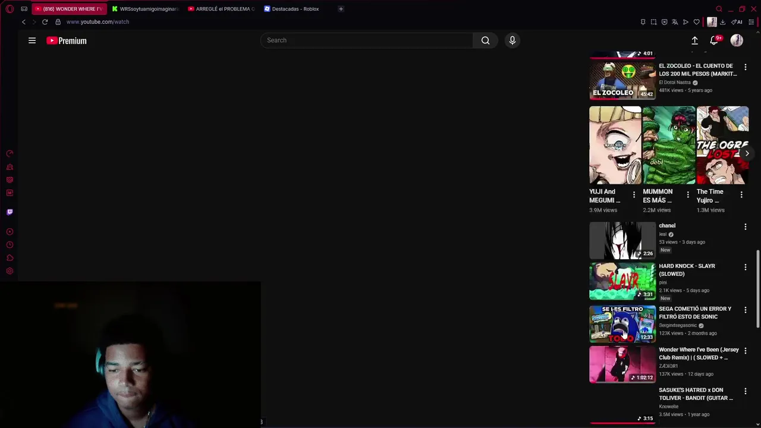Go back to previous page
This screenshot has height=428, width=761.
24,22
